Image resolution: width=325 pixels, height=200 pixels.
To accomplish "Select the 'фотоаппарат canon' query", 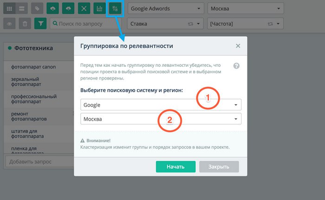I will pyautogui.click(x=33, y=67).
